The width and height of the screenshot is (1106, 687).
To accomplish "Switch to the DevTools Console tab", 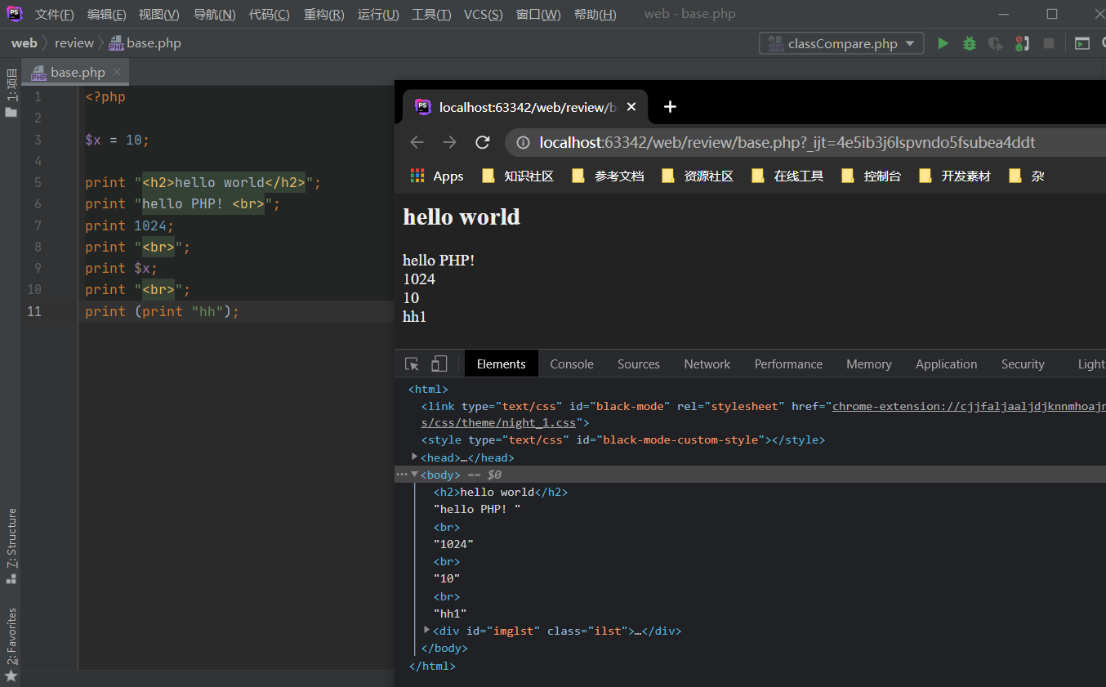I will pyautogui.click(x=572, y=364).
